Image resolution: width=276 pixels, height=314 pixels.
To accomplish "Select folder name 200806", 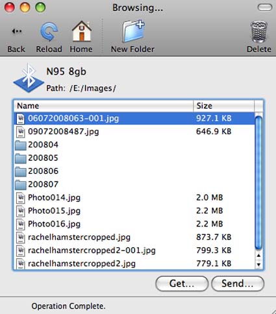I will click(44, 171).
